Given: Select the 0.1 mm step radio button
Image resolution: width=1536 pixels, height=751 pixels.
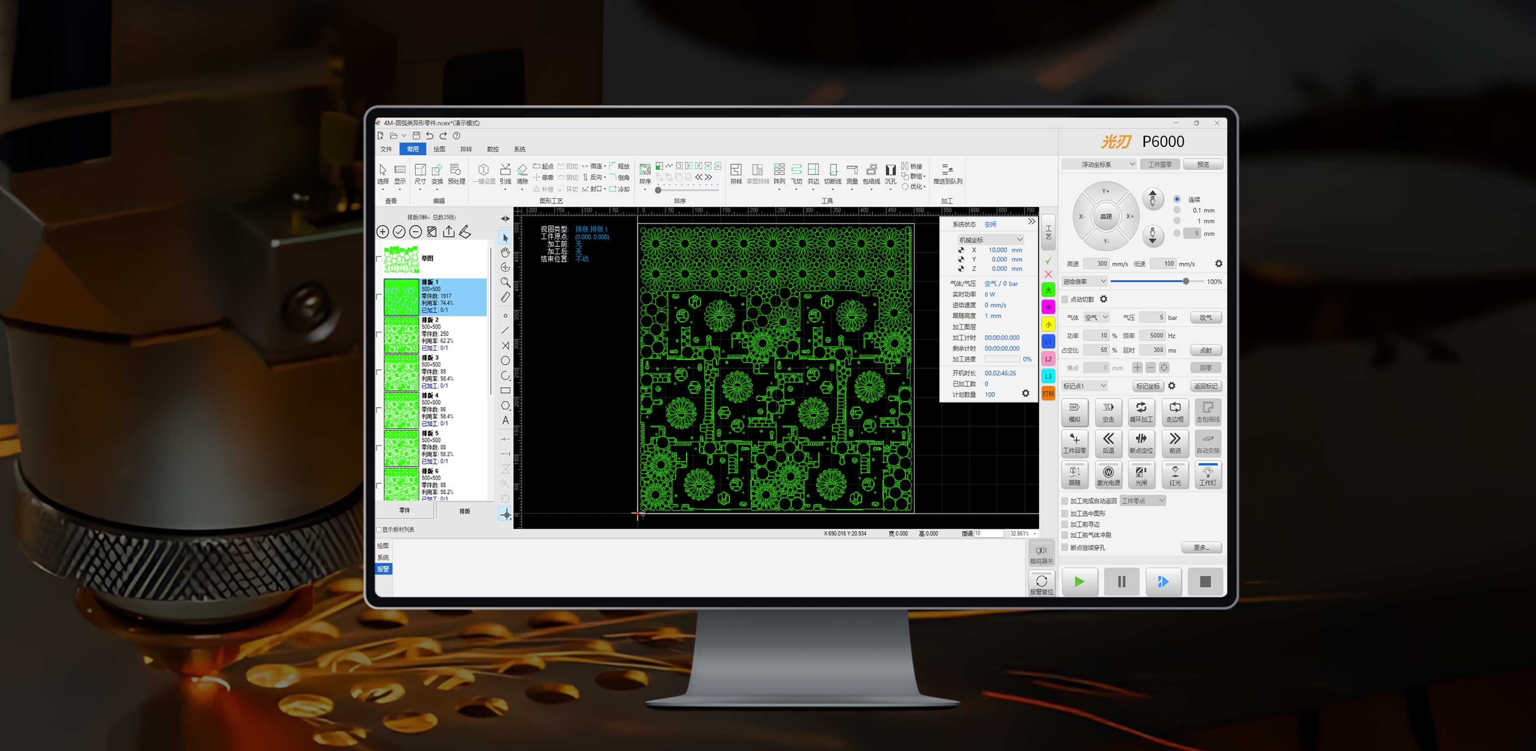Looking at the screenshot, I should pyautogui.click(x=1176, y=210).
